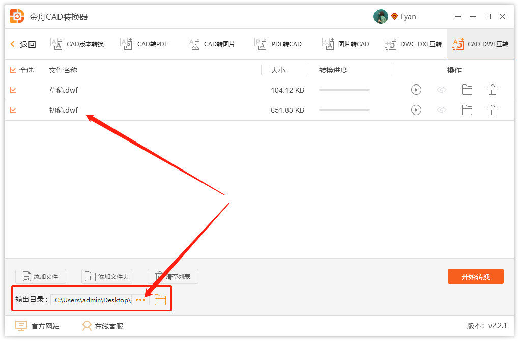Uncheck the checkbox beside 草稿.dwf
Viewport: 519px width, 341px height.
[13, 90]
